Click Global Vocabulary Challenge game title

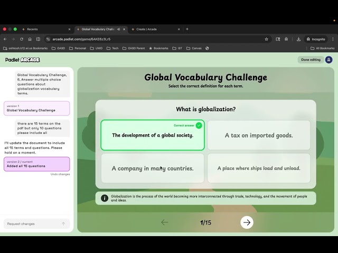pos(205,77)
